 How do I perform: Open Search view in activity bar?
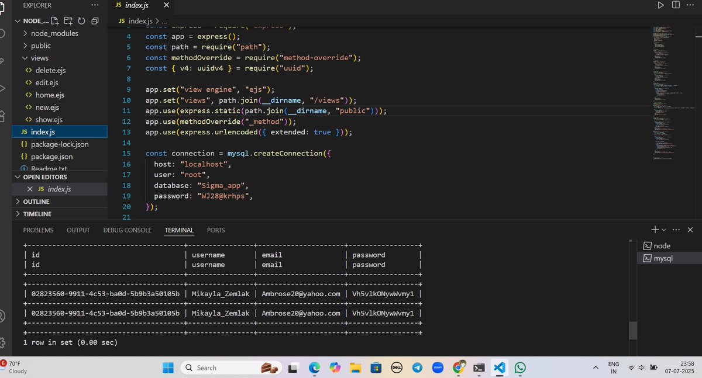point(2,33)
